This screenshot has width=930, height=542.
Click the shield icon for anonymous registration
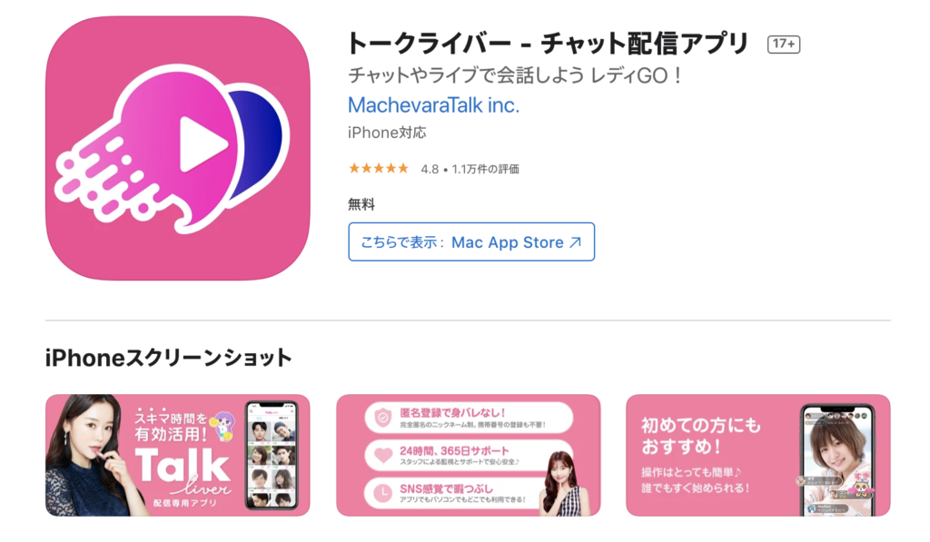point(383,418)
